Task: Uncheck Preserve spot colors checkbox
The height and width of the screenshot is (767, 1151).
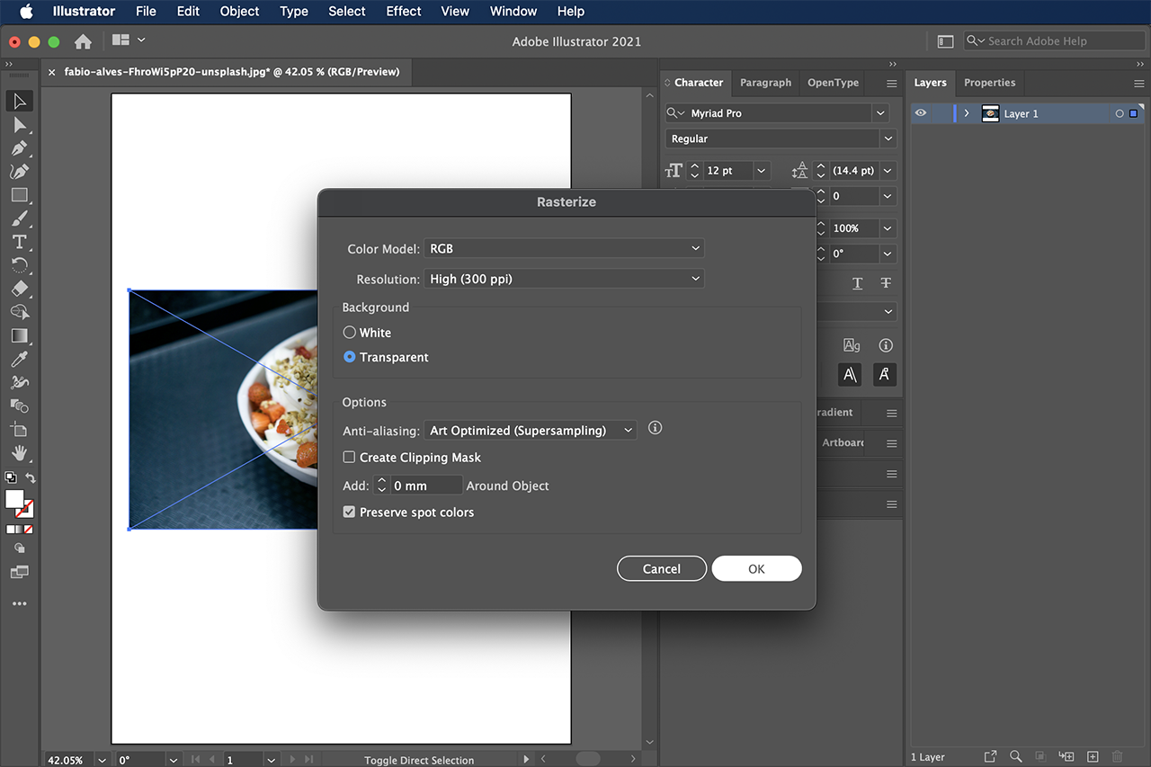Action: click(350, 513)
